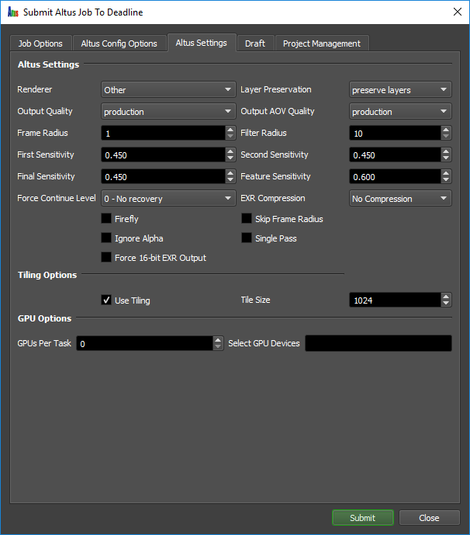Open the Renderer dropdown

click(x=168, y=90)
